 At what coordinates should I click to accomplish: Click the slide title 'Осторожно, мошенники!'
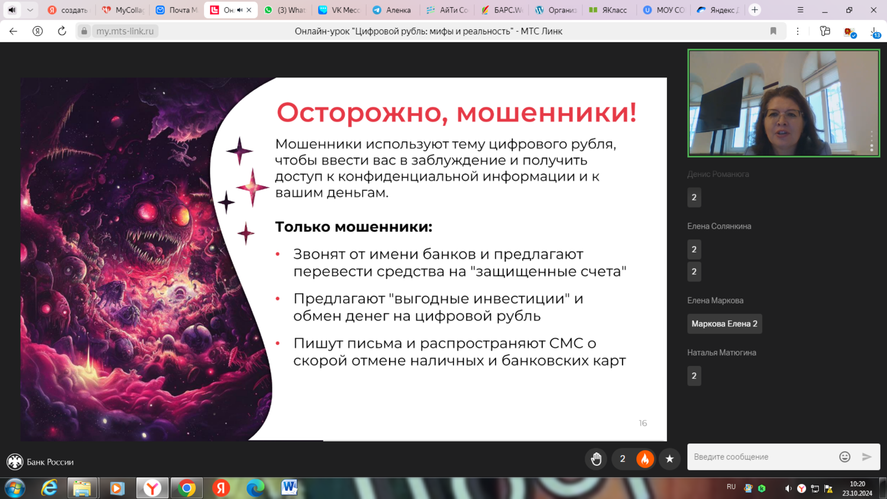pyautogui.click(x=457, y=112)
